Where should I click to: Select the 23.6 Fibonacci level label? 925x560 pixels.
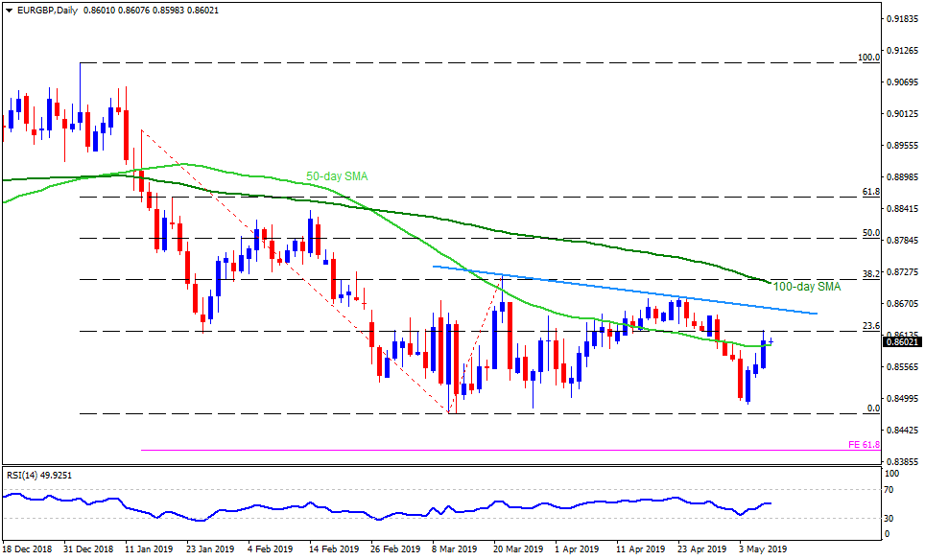pos(871,326)
